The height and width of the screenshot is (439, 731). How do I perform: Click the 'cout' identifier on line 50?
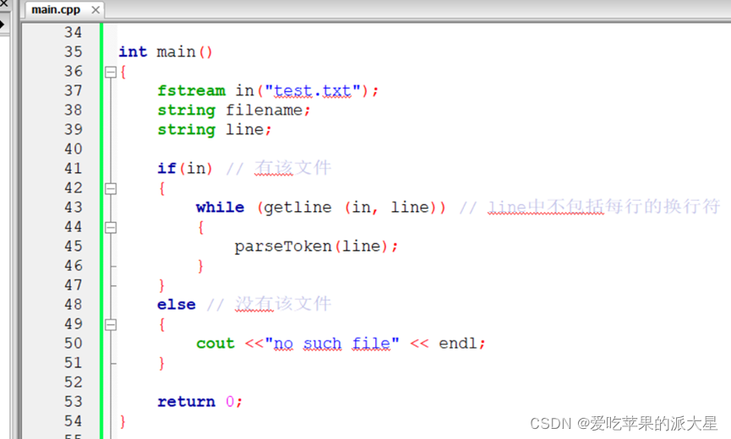click(215, 343)
